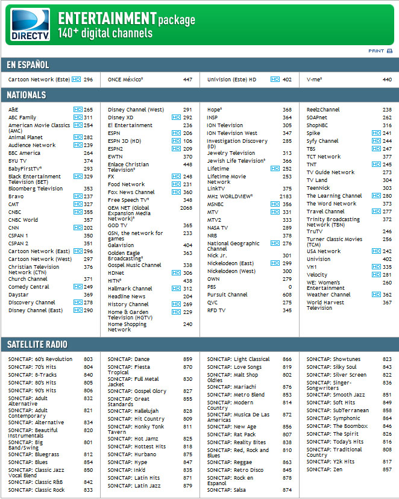399x499 pixels.
Task: Click the HD icon next to Weather Channel
Action: [x=377, y=294]
